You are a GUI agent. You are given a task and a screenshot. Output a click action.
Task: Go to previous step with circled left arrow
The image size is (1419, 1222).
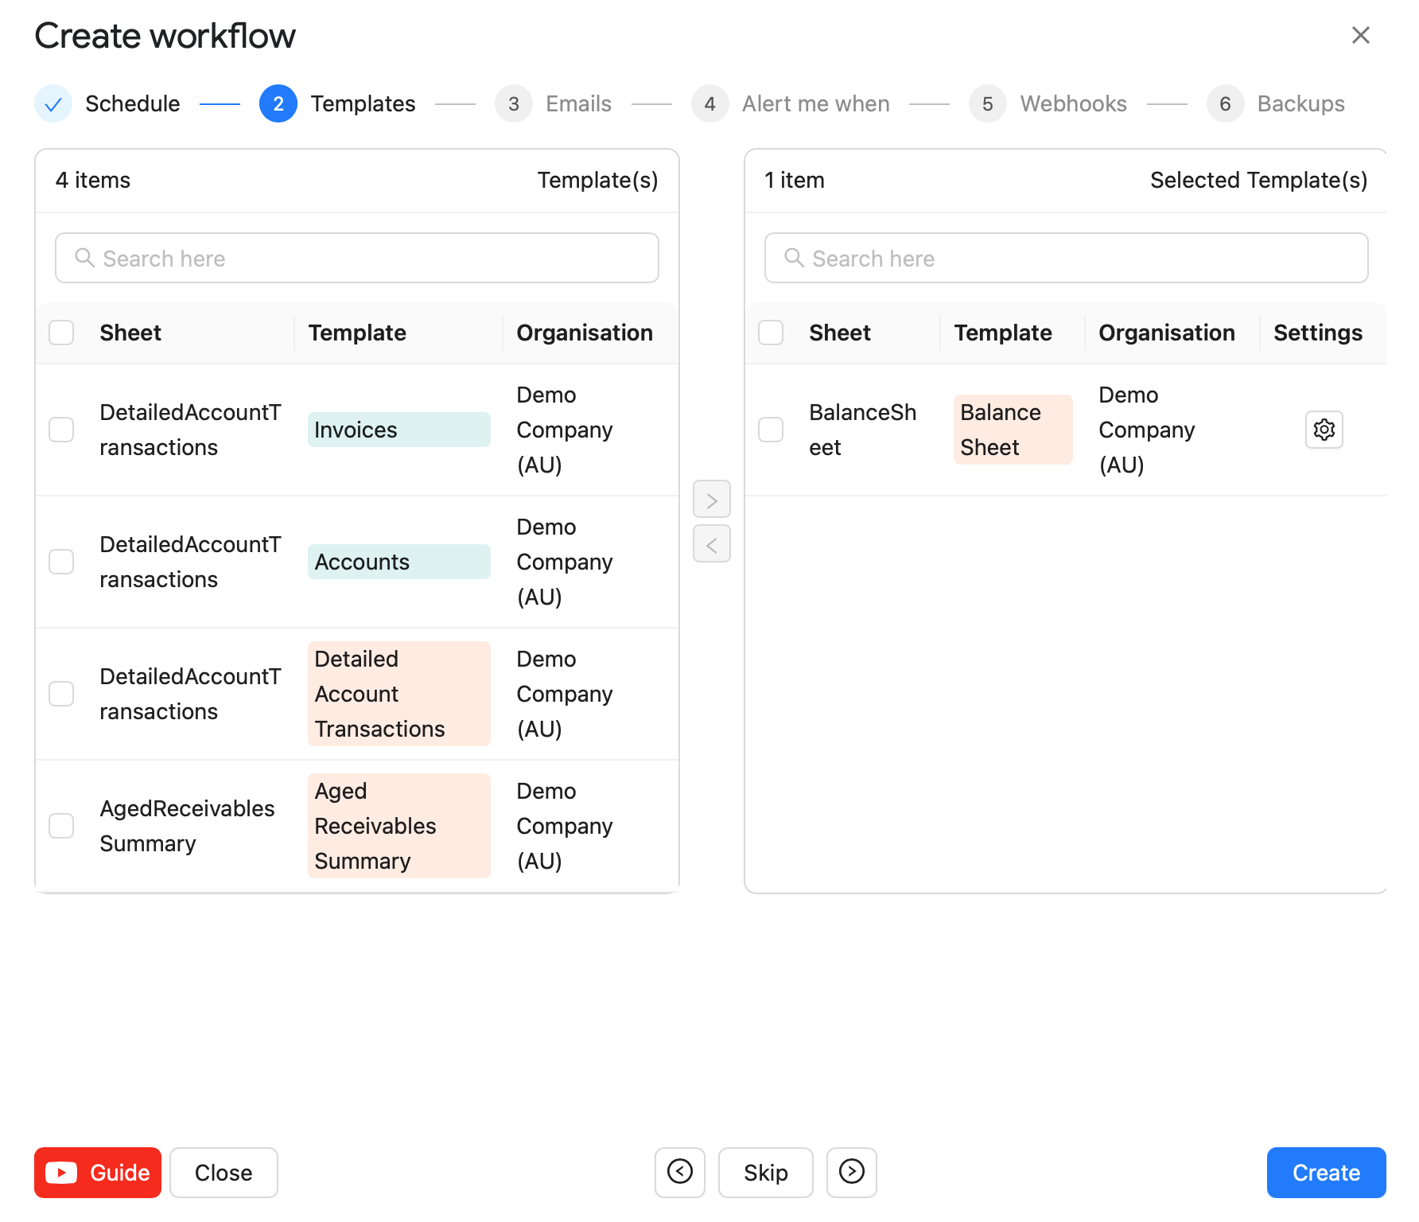[679, 1172]
